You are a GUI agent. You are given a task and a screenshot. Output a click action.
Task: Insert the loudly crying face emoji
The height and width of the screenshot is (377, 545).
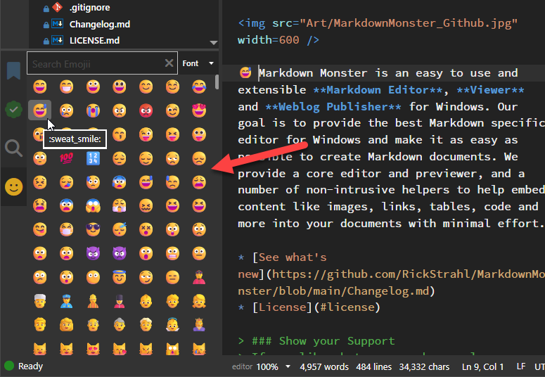pyautogui.click(x=93, y=110)
